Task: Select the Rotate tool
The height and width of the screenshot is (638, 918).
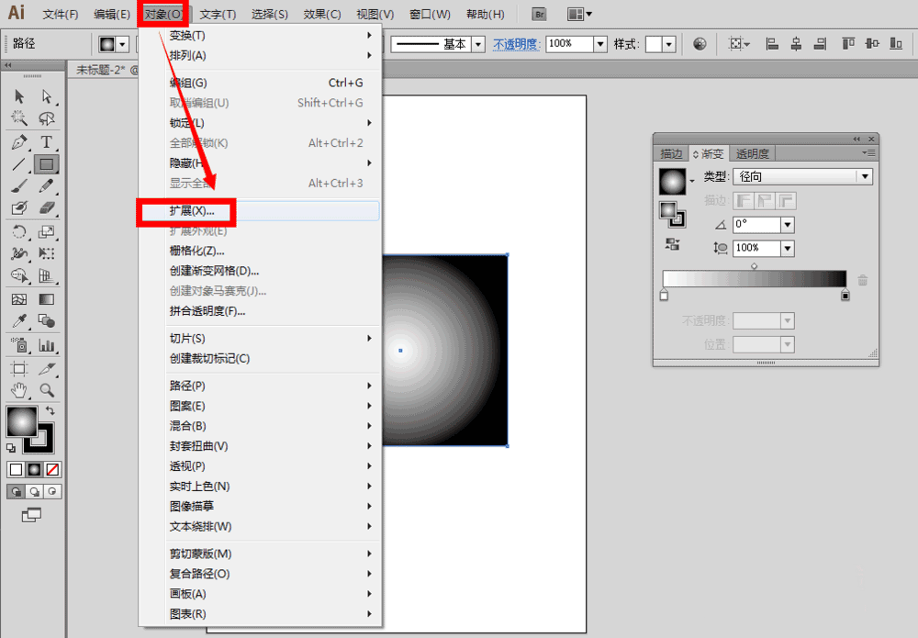Action: click(x=19, y=231)
